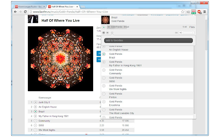Play Community on the page tracklist
Screen dimensions: 220x137
click(x=35, y=121)
